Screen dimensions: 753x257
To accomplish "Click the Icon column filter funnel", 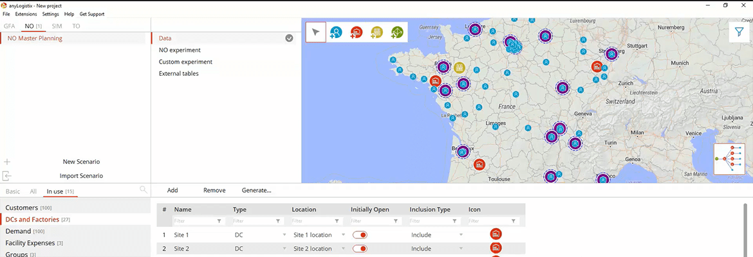I will [x=514, y=222].
